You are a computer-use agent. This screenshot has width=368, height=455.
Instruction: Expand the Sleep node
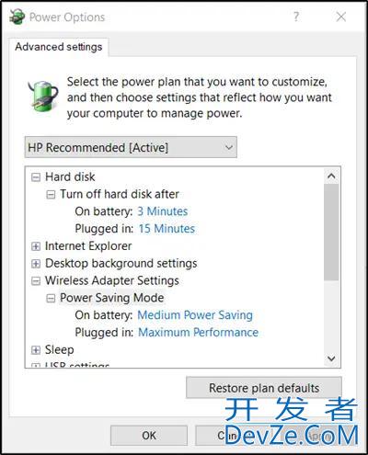coord(36,350)
